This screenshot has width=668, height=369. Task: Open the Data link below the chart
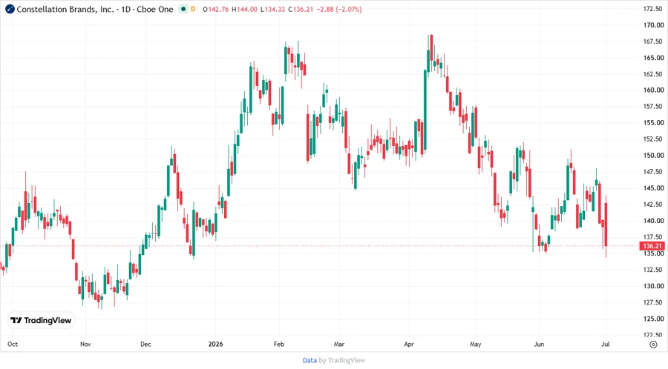pos(310,360)
